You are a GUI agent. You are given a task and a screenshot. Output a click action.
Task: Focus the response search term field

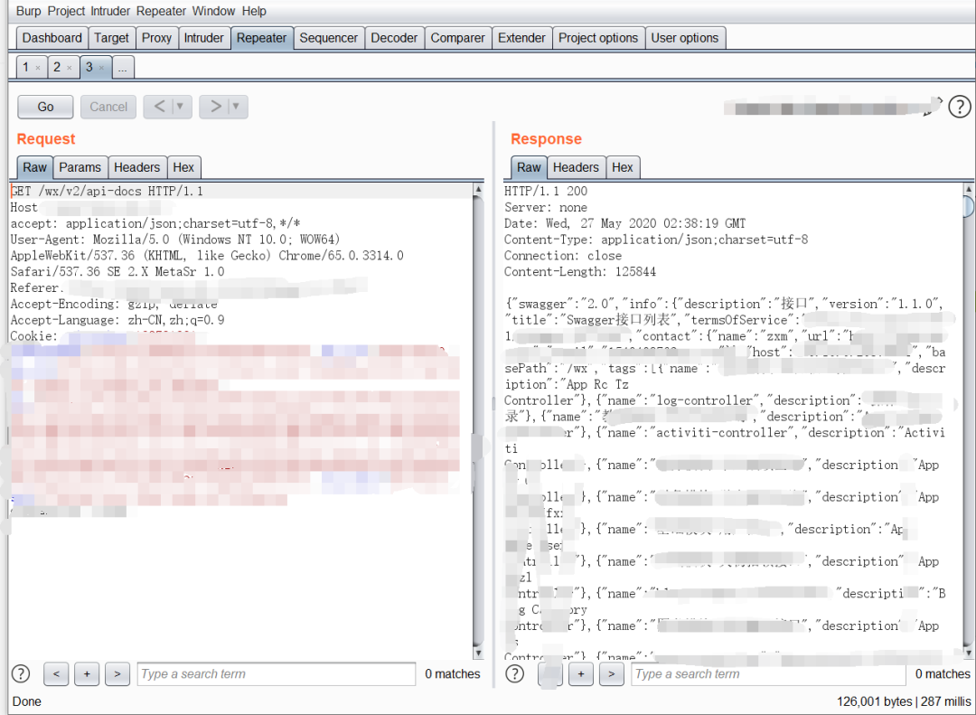point(768,674)
